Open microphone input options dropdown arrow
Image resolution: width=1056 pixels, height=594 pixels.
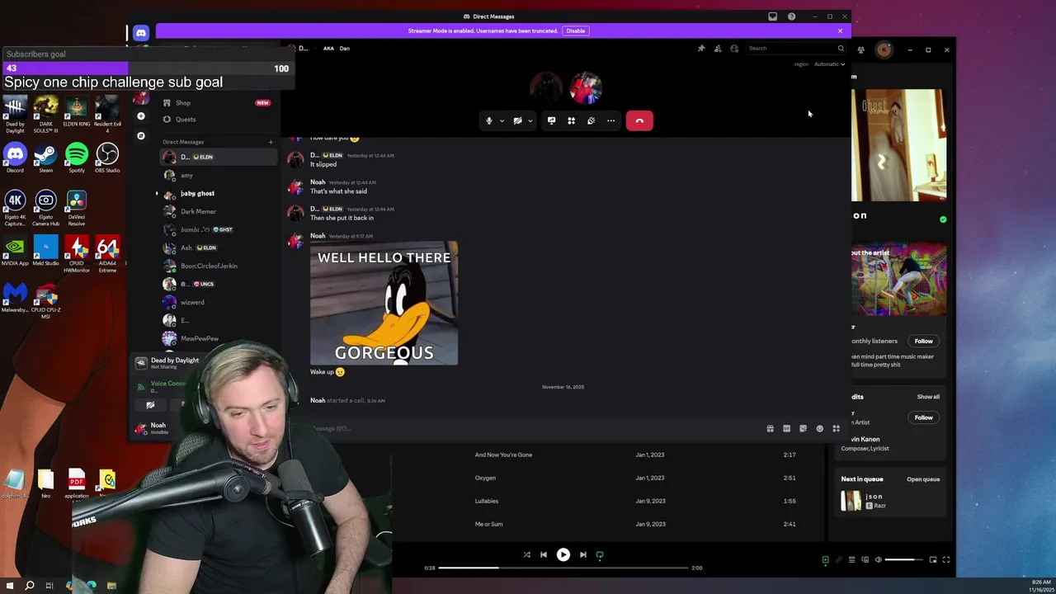tap(502, 120)
